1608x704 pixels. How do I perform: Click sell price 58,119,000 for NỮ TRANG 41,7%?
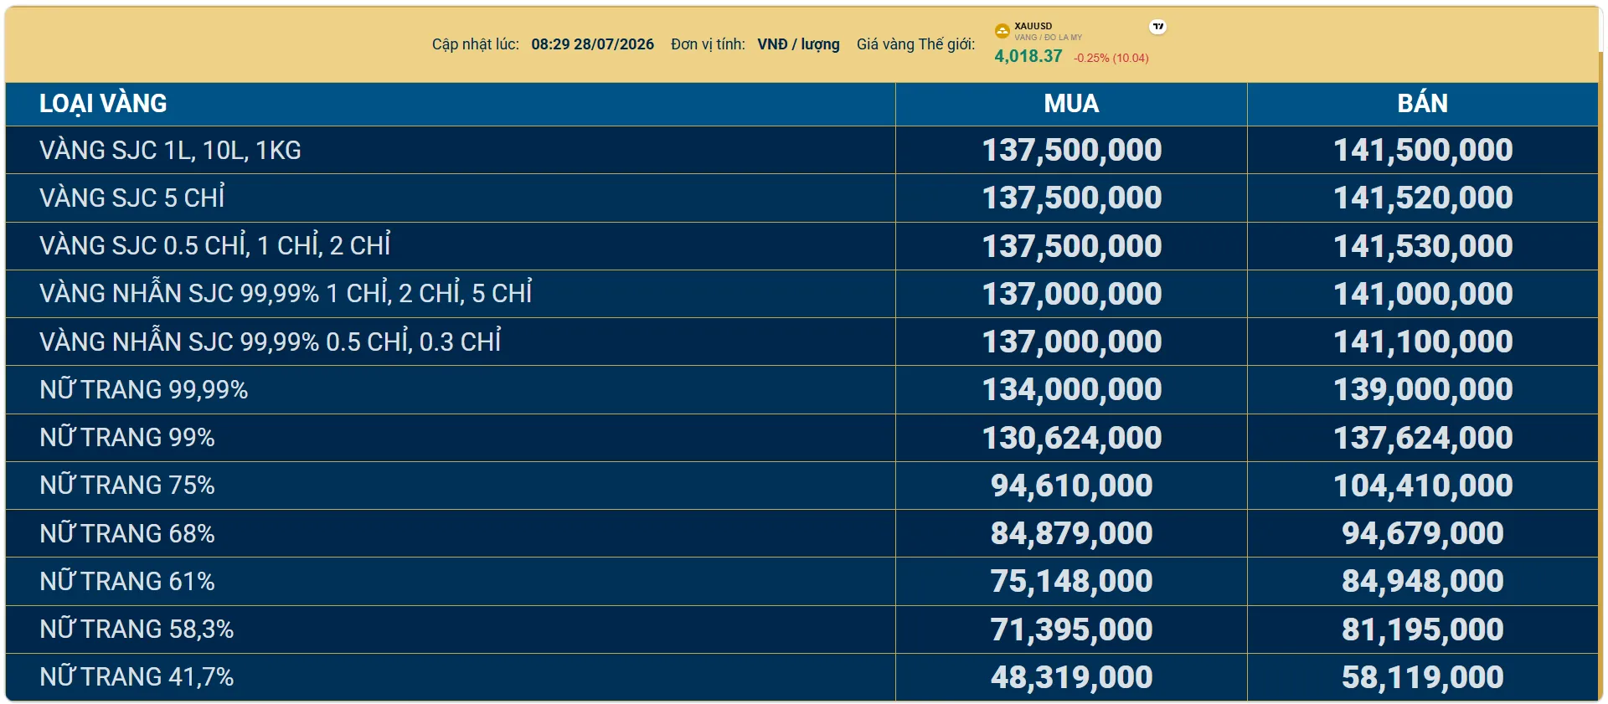[x=1423, y=677]
